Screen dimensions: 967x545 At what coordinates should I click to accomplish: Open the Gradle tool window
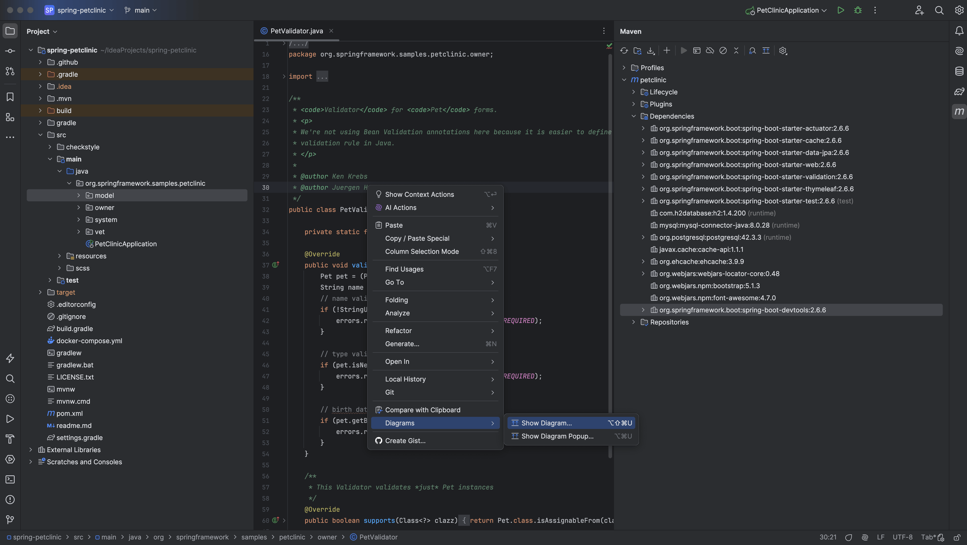tap(959, 92)
